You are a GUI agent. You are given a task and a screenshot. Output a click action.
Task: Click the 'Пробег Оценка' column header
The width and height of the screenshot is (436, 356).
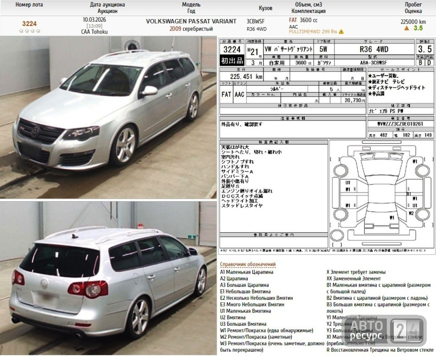pyautogui.click(x=413, y=8)
